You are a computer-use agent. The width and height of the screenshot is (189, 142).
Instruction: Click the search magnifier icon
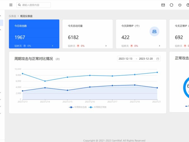click(19, 5)
